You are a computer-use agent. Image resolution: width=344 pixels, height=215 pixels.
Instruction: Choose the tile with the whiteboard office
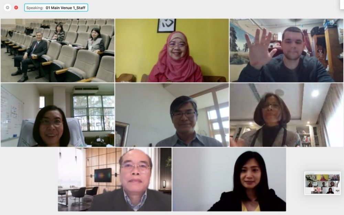click(57, 115)
